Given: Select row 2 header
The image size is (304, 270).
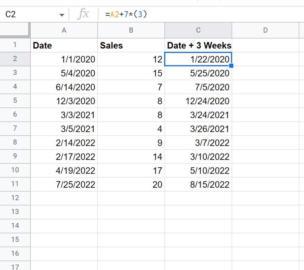Looking at the screenshot, I should point(15,59).
